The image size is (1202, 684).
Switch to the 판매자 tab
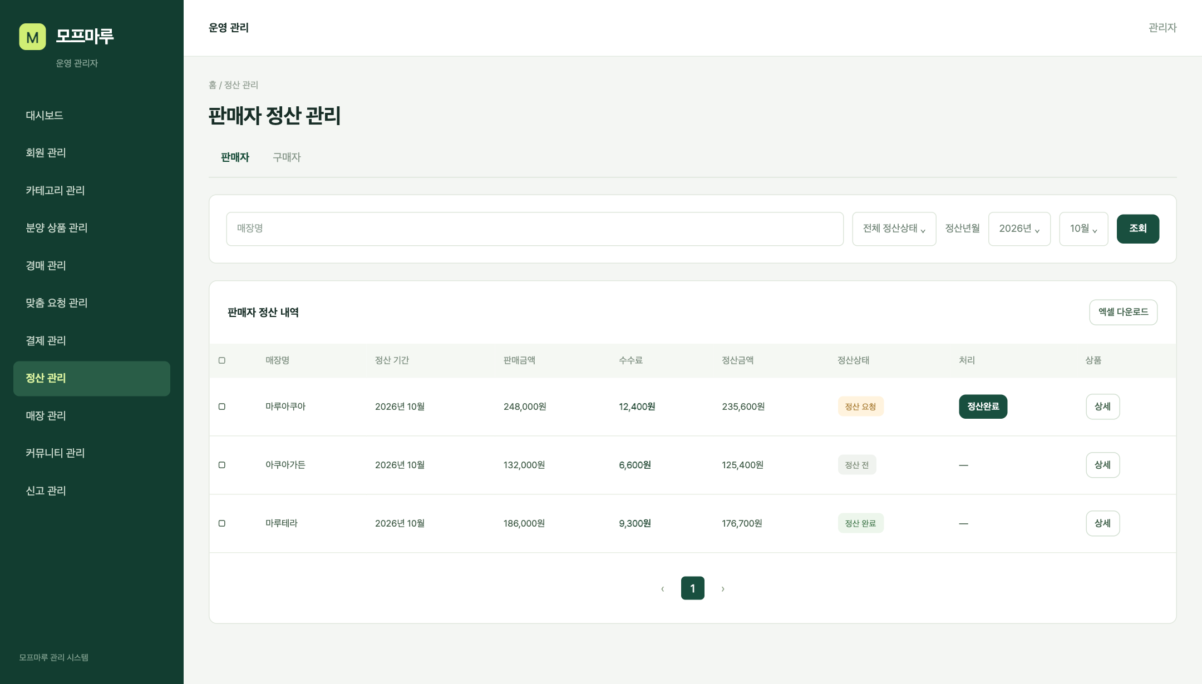coord(235,157)
